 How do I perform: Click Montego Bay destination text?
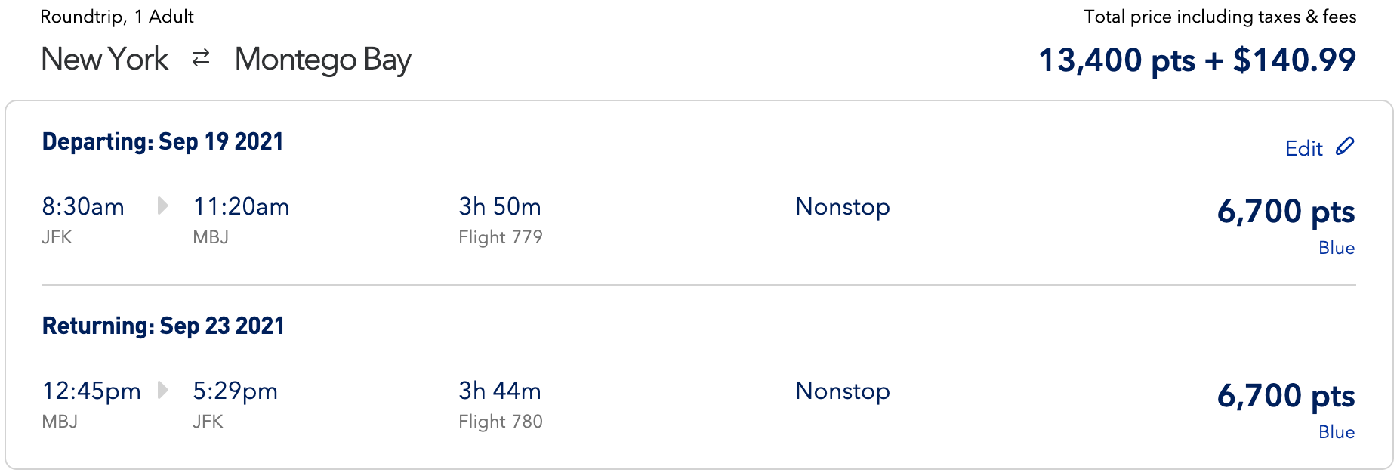click(322, 60)
